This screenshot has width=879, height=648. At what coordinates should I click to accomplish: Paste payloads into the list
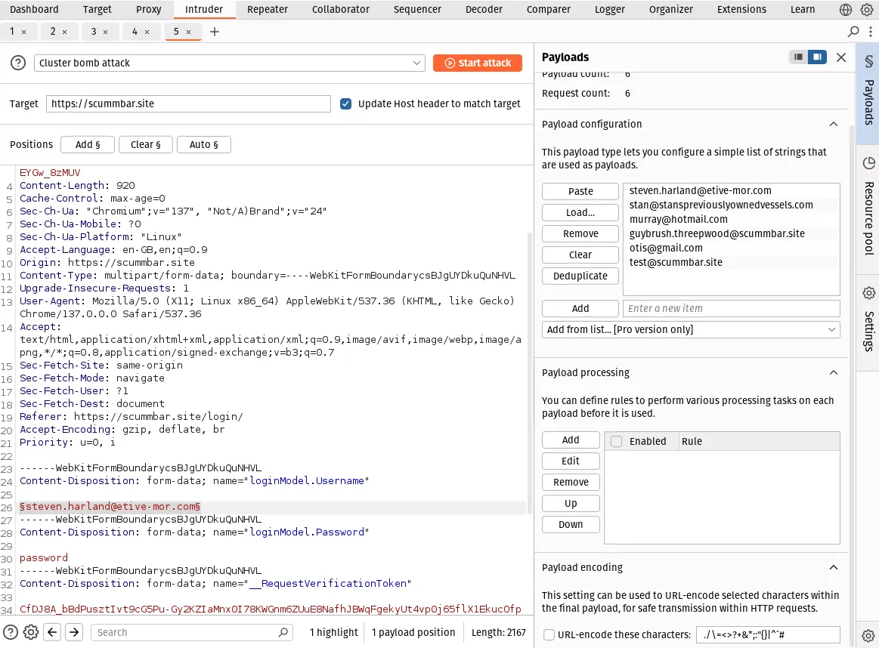pyautogui.click(x=580, y=192)
